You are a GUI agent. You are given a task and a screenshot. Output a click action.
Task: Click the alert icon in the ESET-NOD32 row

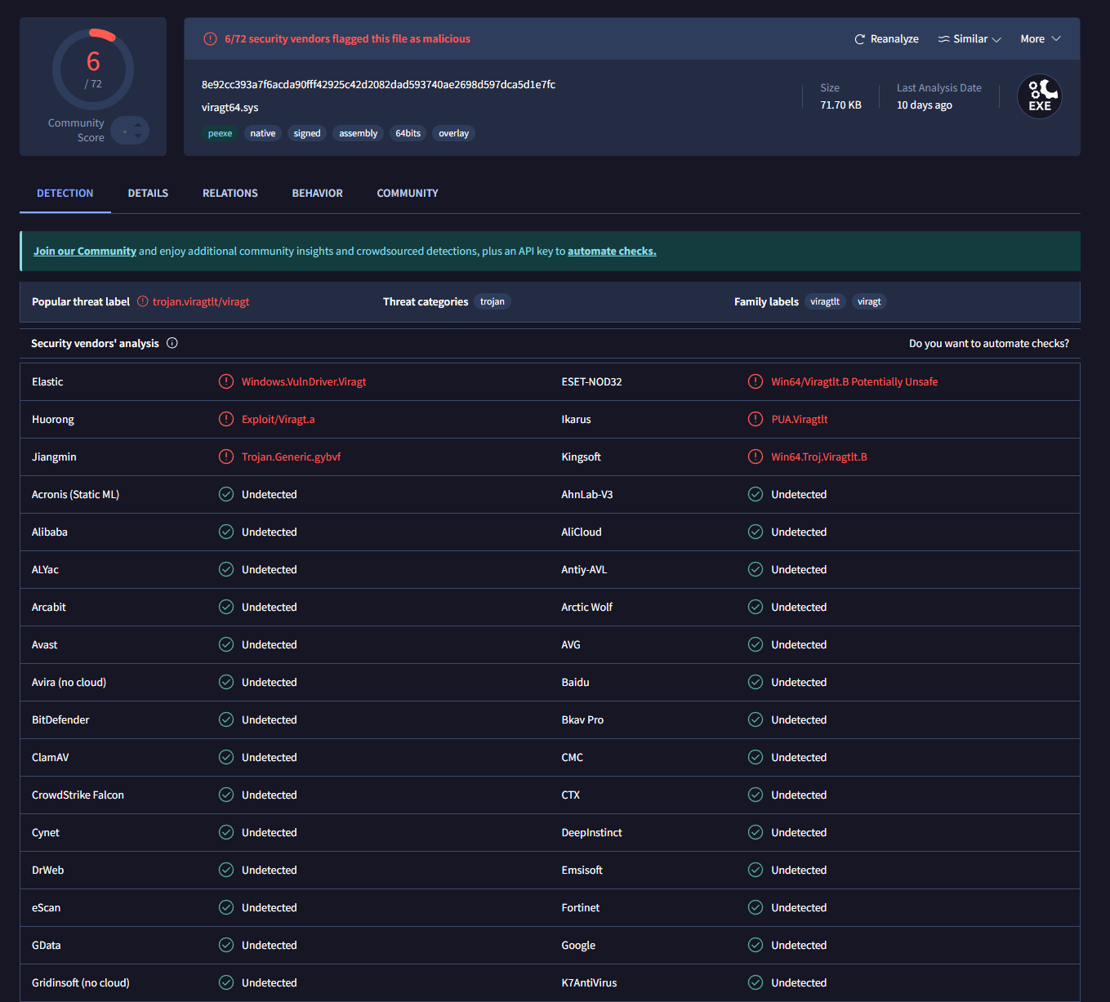(x=756, y=381)
